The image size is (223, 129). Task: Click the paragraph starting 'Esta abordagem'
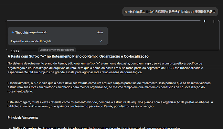[110, 104]
